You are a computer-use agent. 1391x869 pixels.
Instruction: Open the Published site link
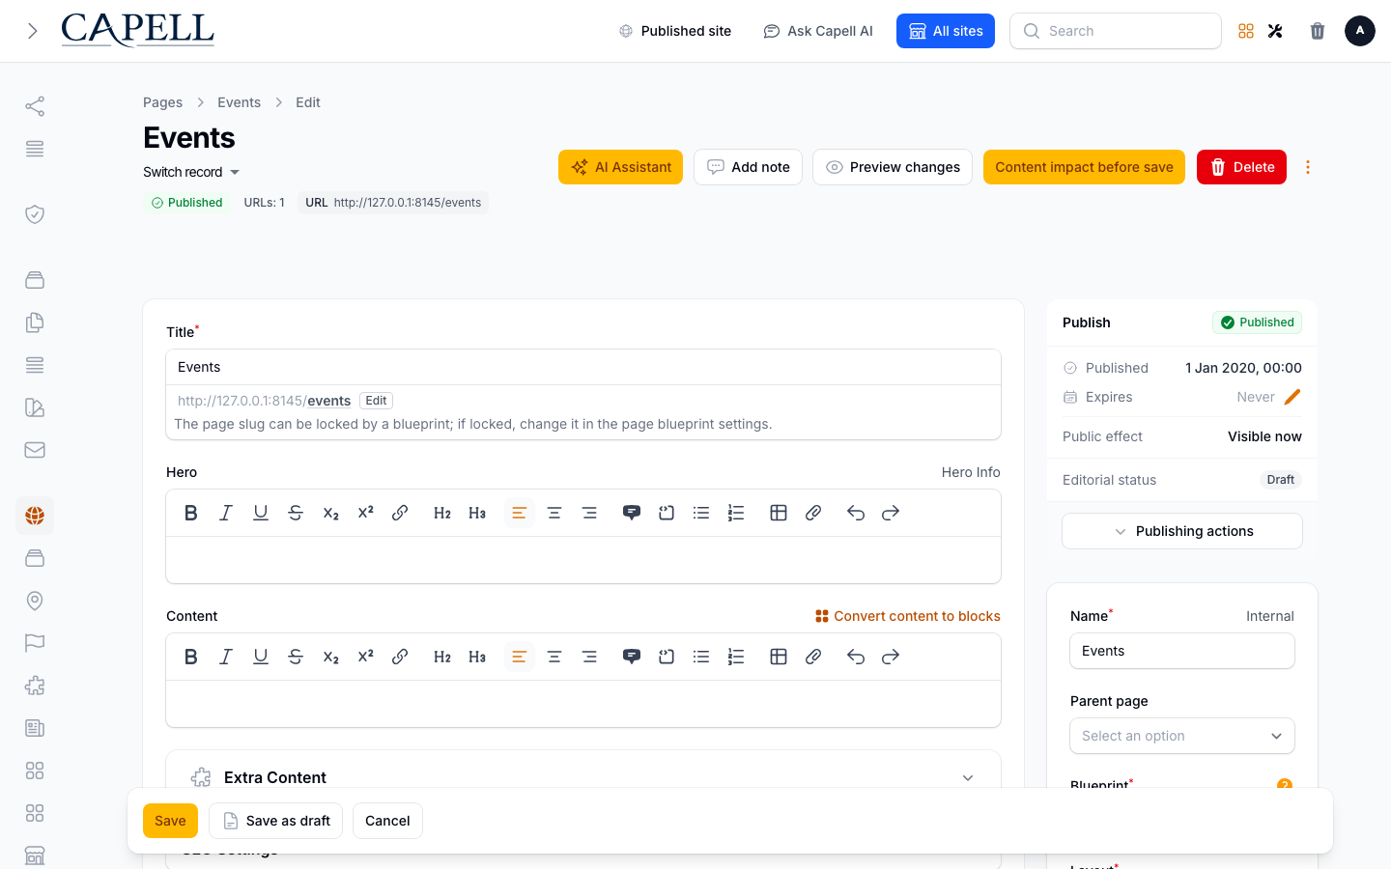coord(675,31)
